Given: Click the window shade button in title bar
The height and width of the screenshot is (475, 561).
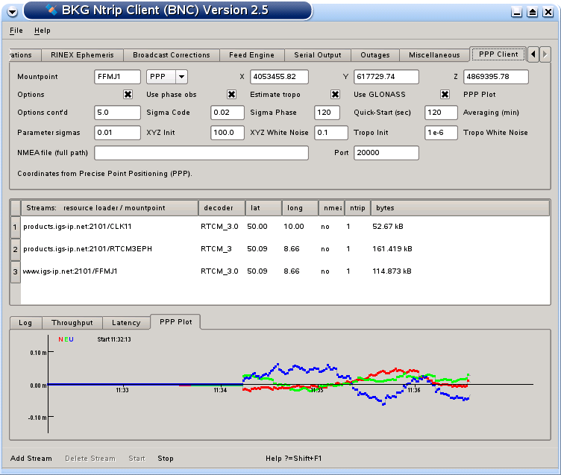Looking at the screenshot, I should click(x=533, y=12).
